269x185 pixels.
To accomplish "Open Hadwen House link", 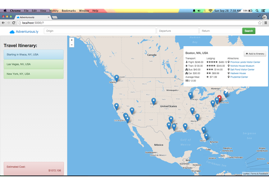I will 238,73.
